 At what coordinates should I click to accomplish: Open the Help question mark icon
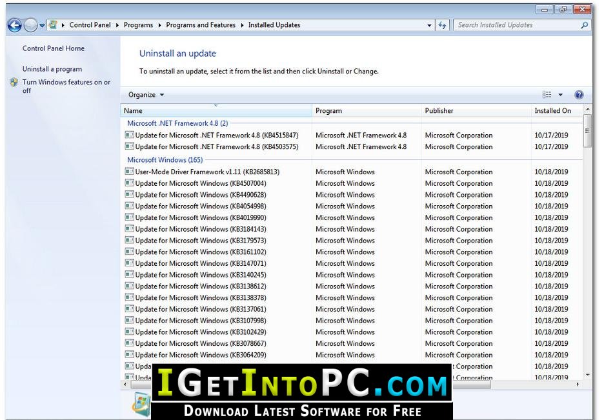579,95
